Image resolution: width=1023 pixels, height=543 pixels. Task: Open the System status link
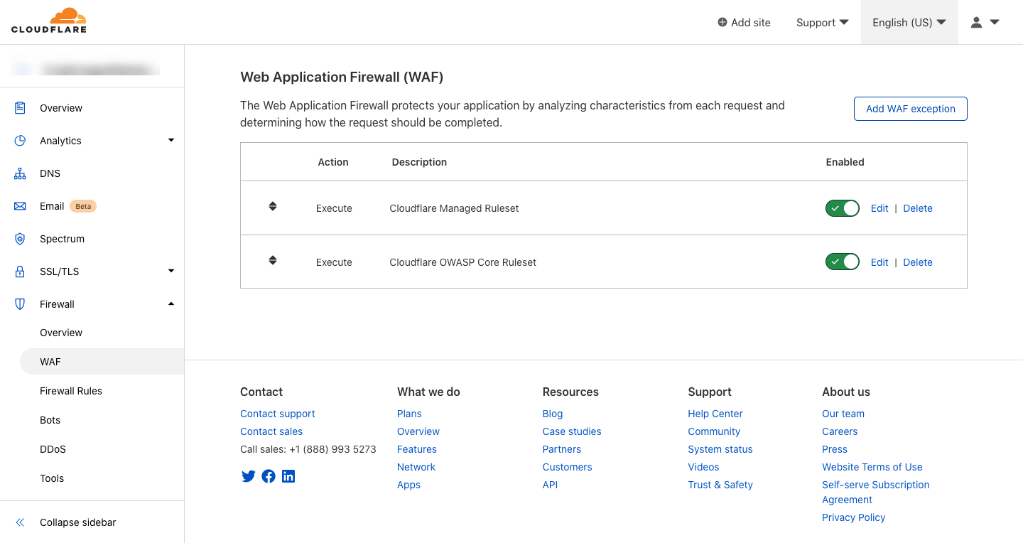coord(720,449)
